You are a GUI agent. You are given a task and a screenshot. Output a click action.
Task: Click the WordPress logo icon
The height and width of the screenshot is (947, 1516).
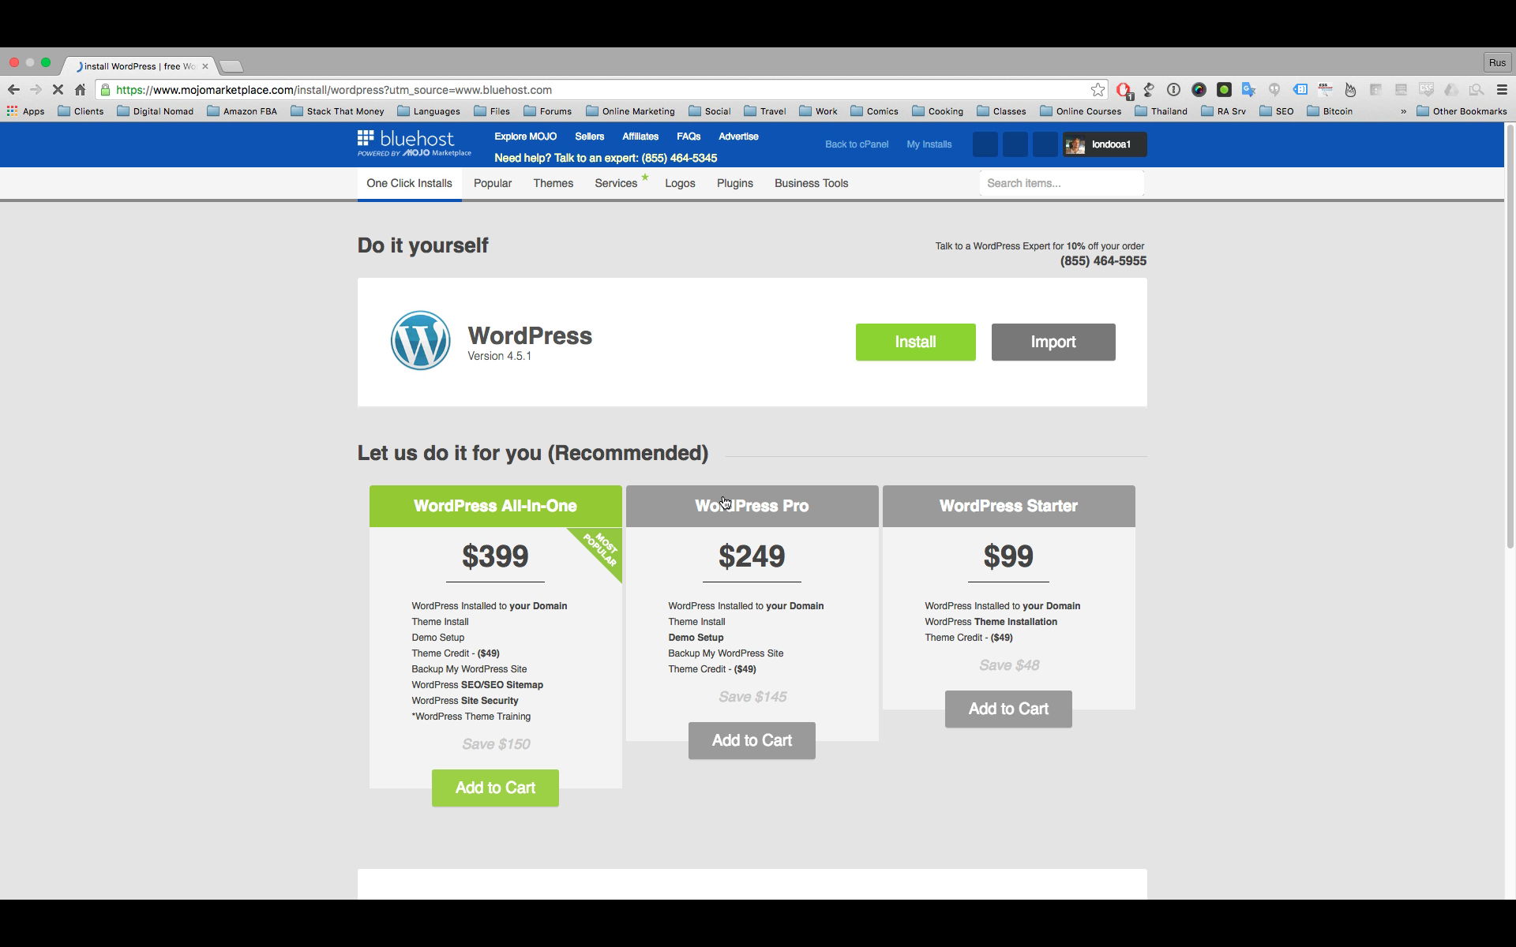(420, 340)
